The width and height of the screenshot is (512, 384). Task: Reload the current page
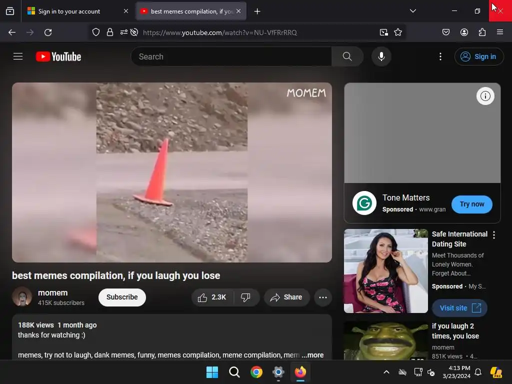48,32
